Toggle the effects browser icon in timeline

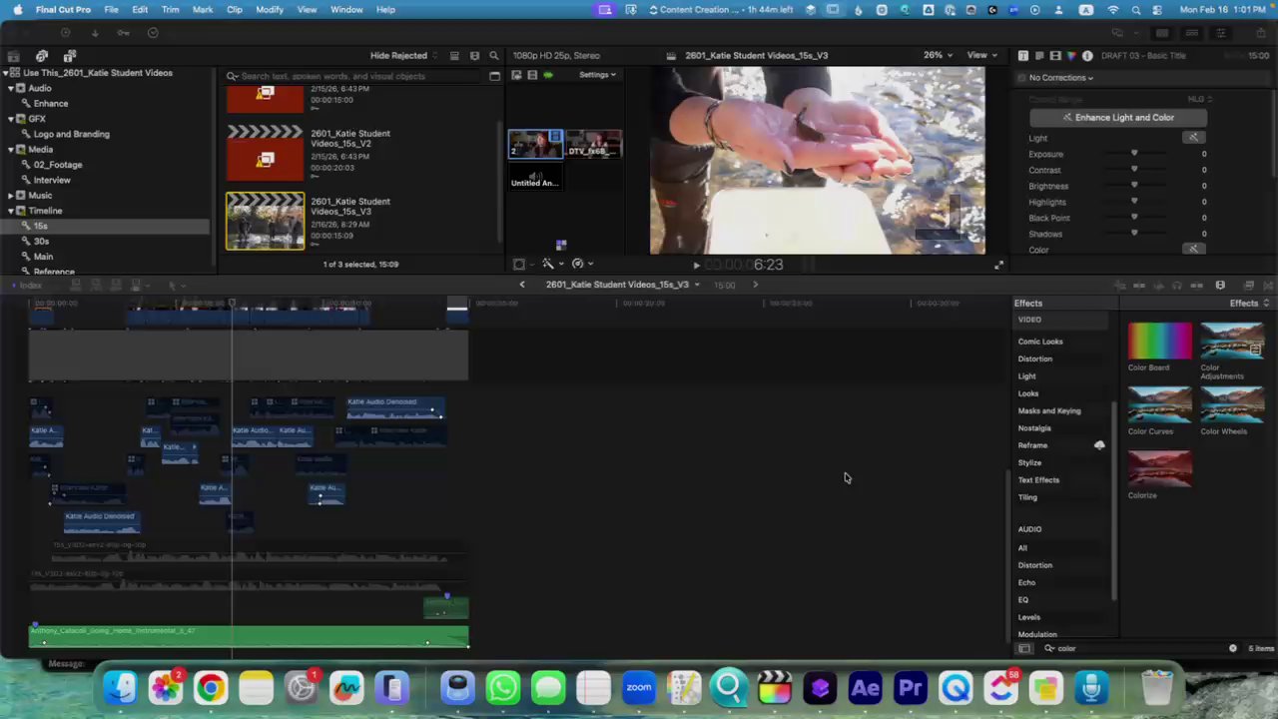point(1248,286)
